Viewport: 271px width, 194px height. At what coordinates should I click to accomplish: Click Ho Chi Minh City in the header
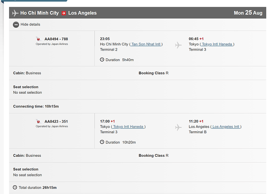click(x=40, y=13)
